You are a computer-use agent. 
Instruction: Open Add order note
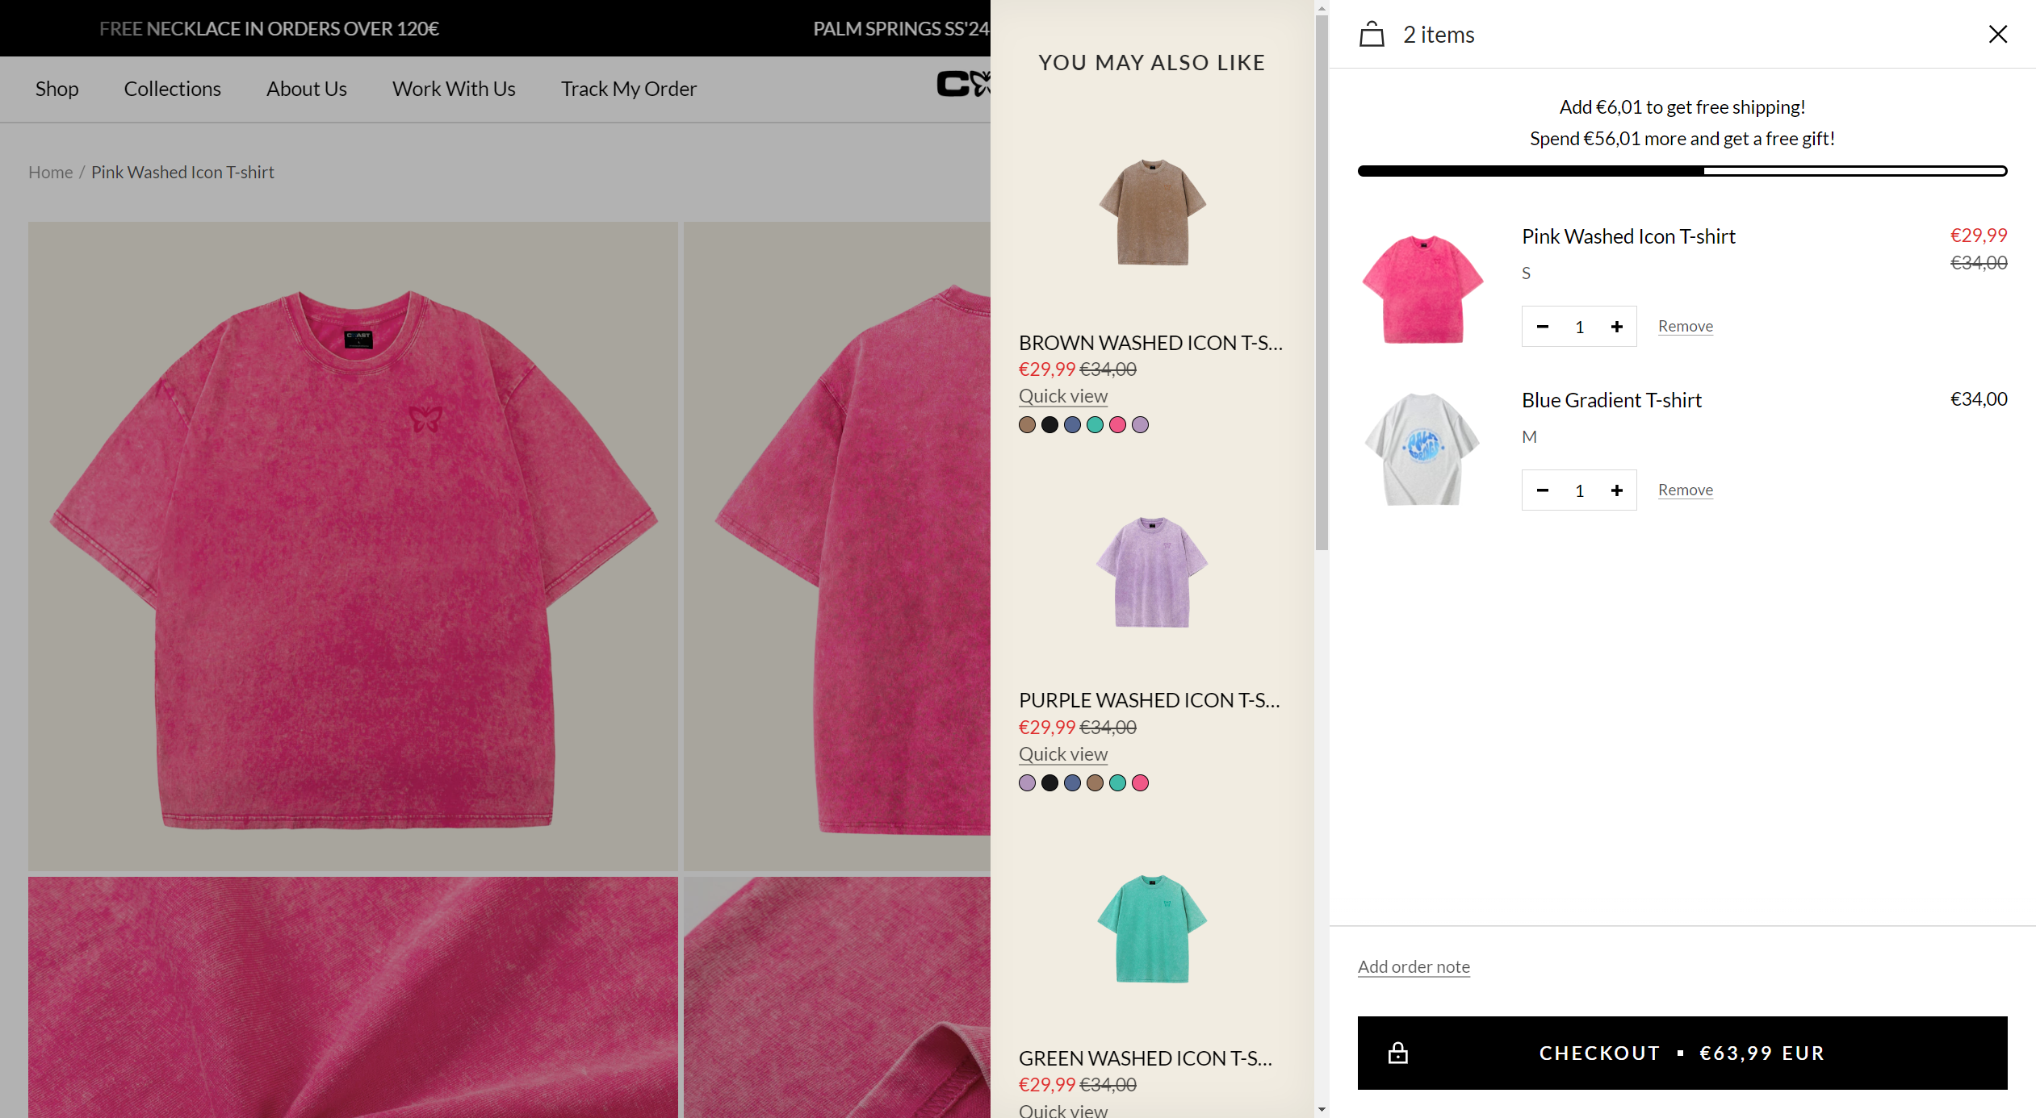point(1413,966)
